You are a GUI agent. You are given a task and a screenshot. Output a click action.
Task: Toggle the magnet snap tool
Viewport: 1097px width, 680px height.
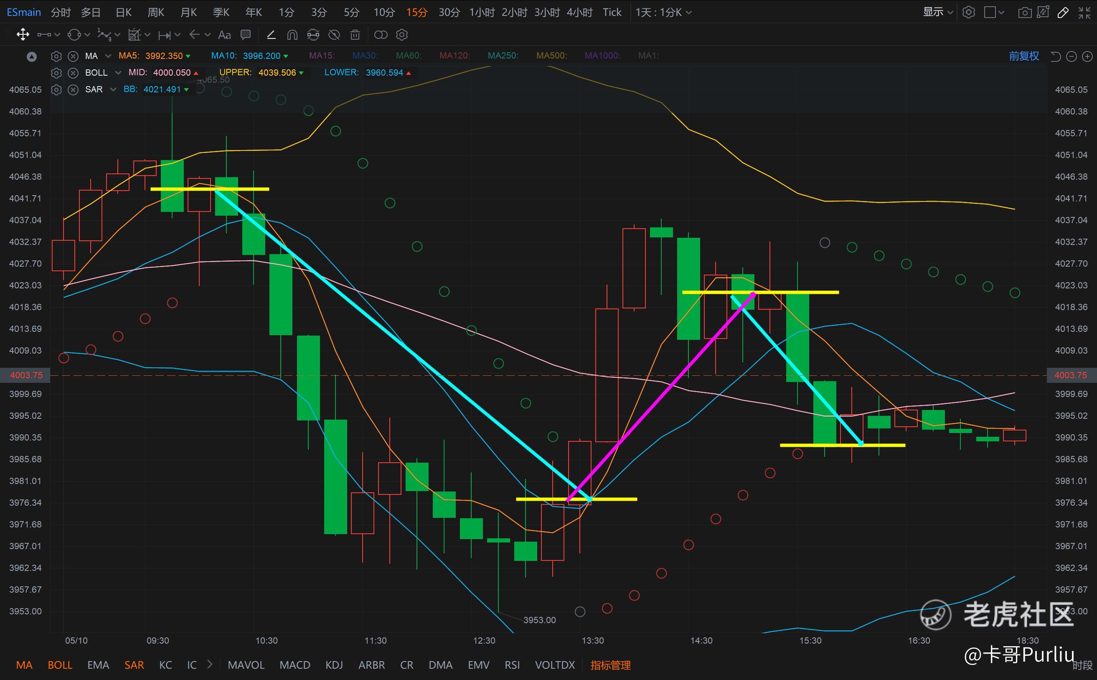pos(292,35)
